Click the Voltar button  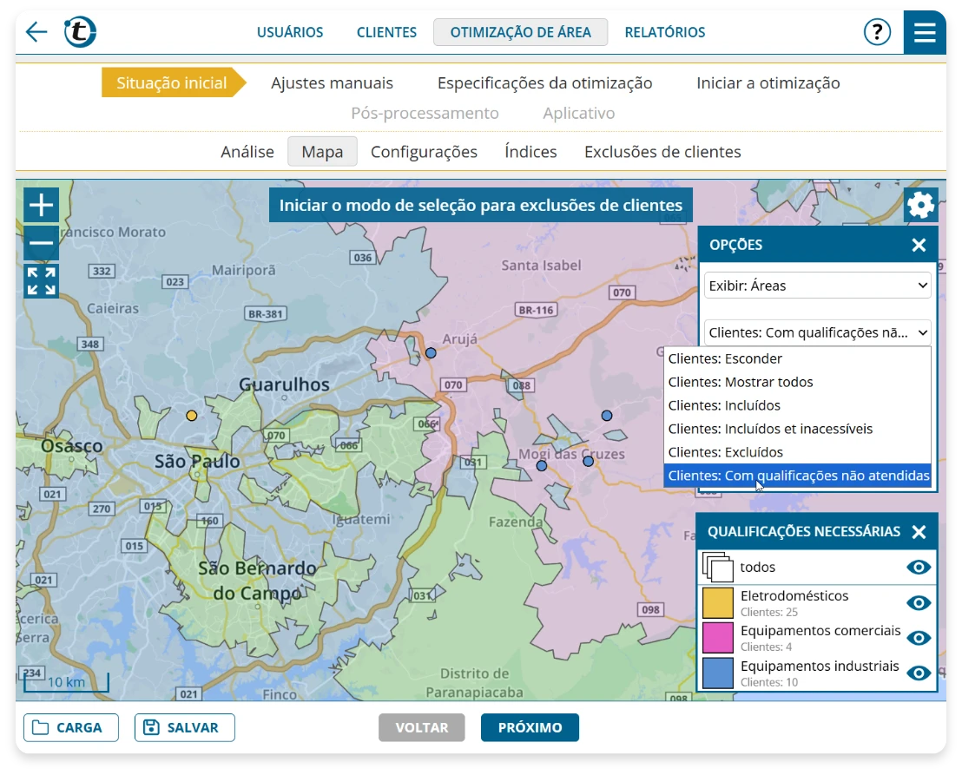tap(421, 728)
